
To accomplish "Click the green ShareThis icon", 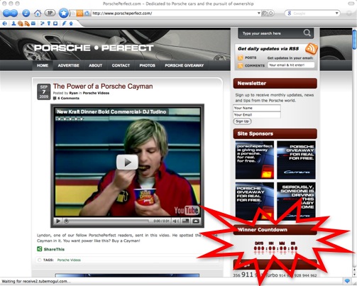I will [x=39, y=249].
